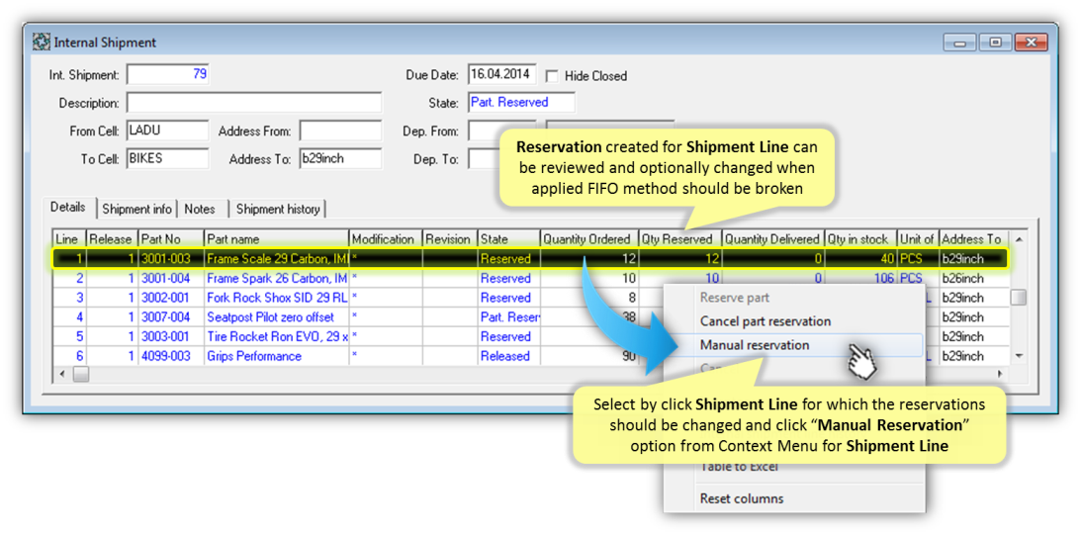Open the Notes tab
Viewport: 1081px width, 535px height.
click(200, 209)
